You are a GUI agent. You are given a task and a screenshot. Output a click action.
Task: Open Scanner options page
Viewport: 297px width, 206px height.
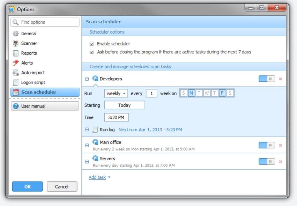[45, 43]
